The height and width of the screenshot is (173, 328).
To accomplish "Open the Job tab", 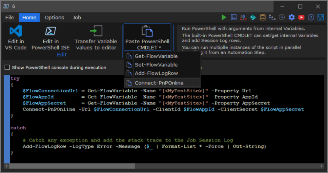I will pyautogui.click(x=76, y=17).
